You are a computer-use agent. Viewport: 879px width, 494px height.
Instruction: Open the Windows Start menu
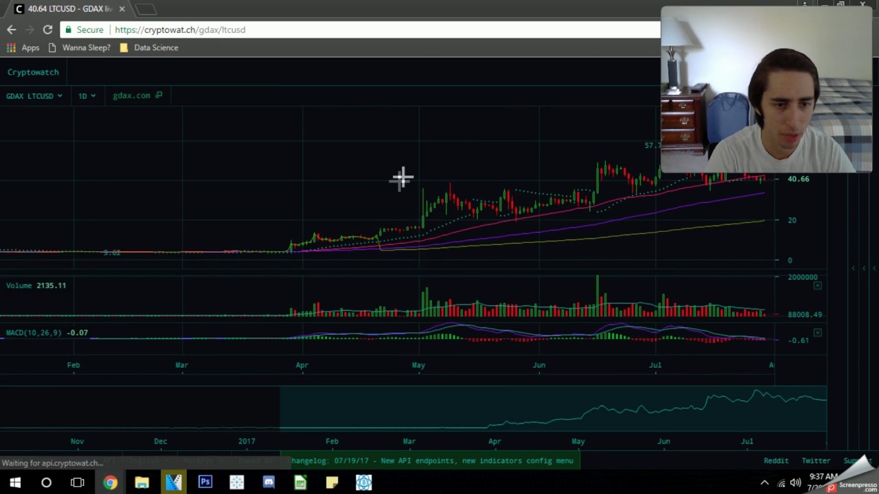tap(14, 482)
